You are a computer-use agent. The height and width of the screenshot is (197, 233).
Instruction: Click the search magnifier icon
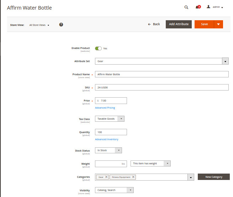point(186,7)
